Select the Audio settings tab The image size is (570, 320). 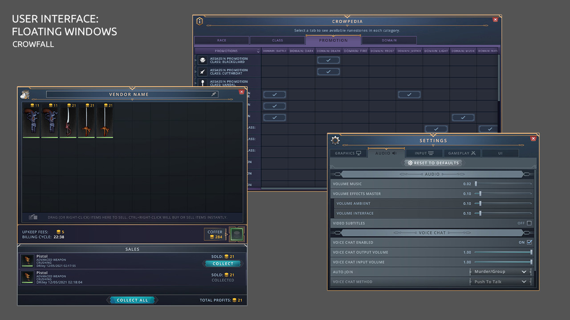click(x=386, y=153)
